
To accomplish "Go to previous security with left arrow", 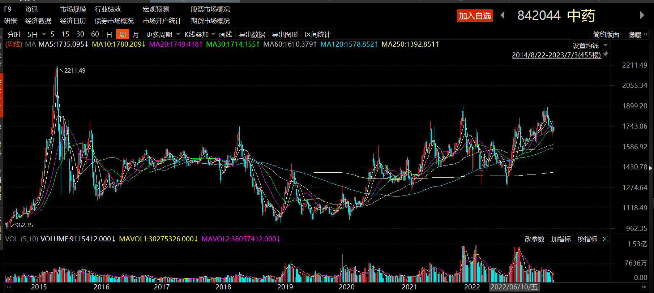I will tap(503, 15).
